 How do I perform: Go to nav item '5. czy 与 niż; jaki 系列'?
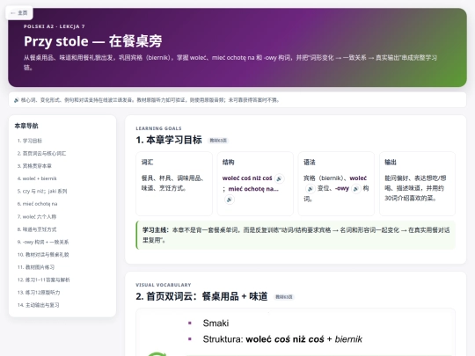click(42, 192)
